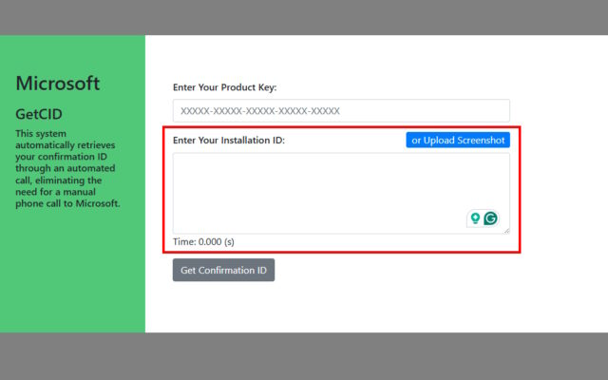The height and width of the screenshot is (380, 608).
Task: Click the GetCID description paragraph
Action: pos(66,167)
